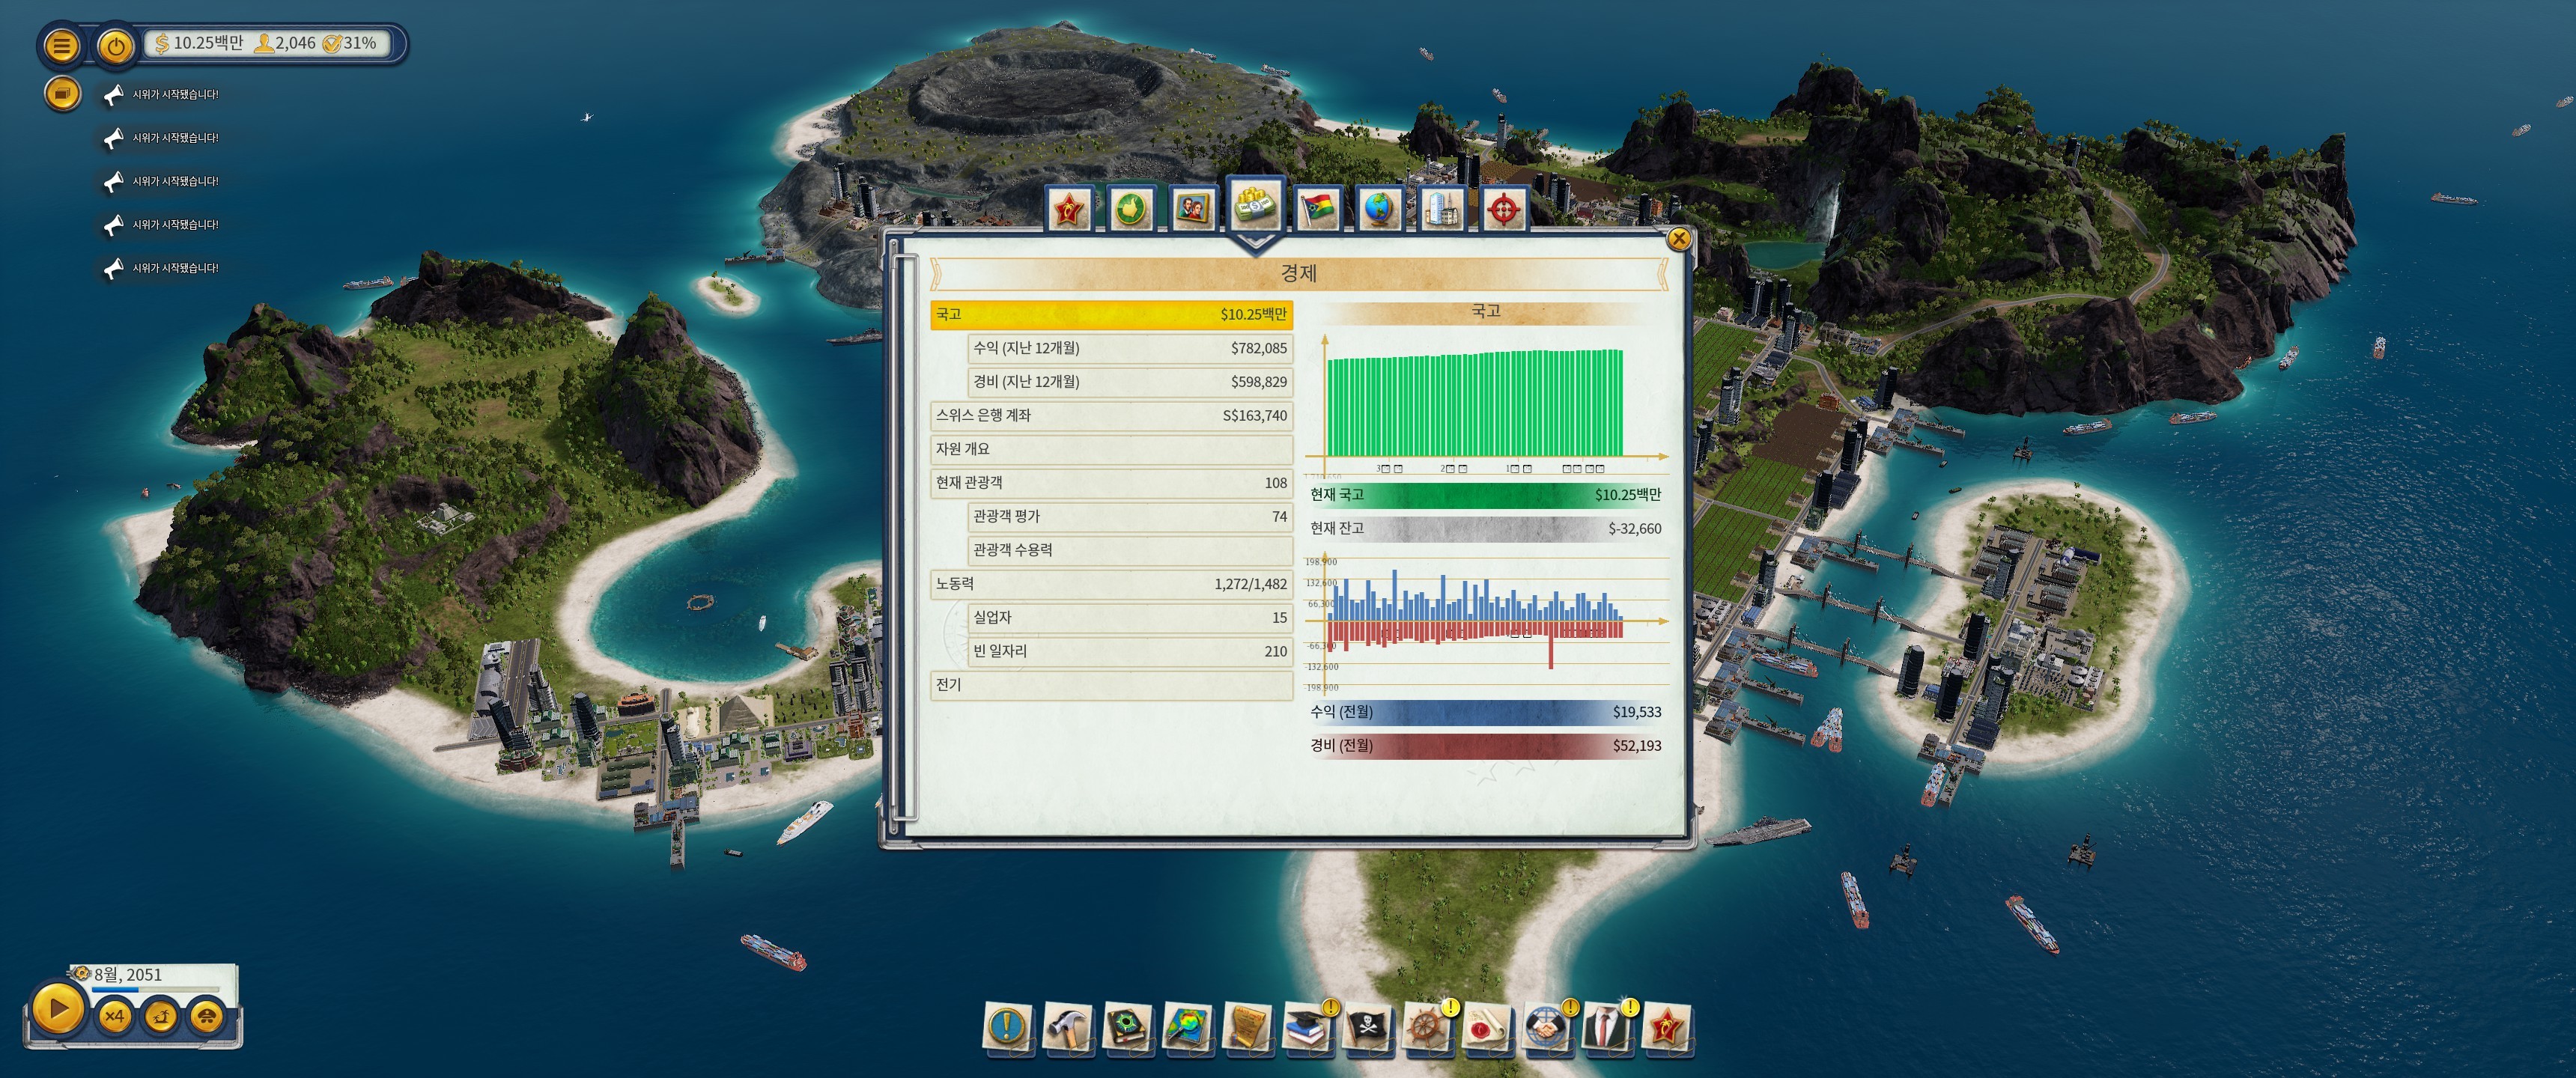
Task: Click the graduation cap research icon
Action: 1306,1026
